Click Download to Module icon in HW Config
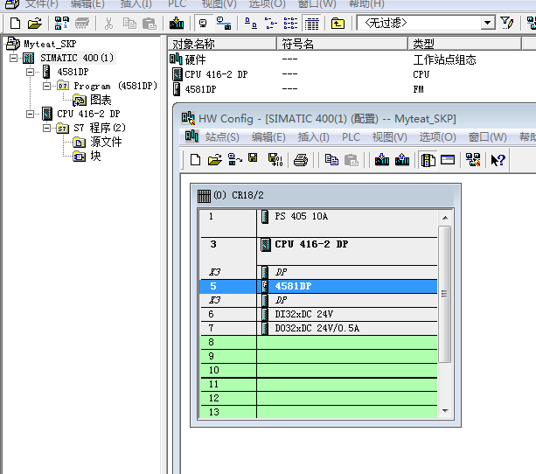Viewport: 536px width, 474px height. 382,160
